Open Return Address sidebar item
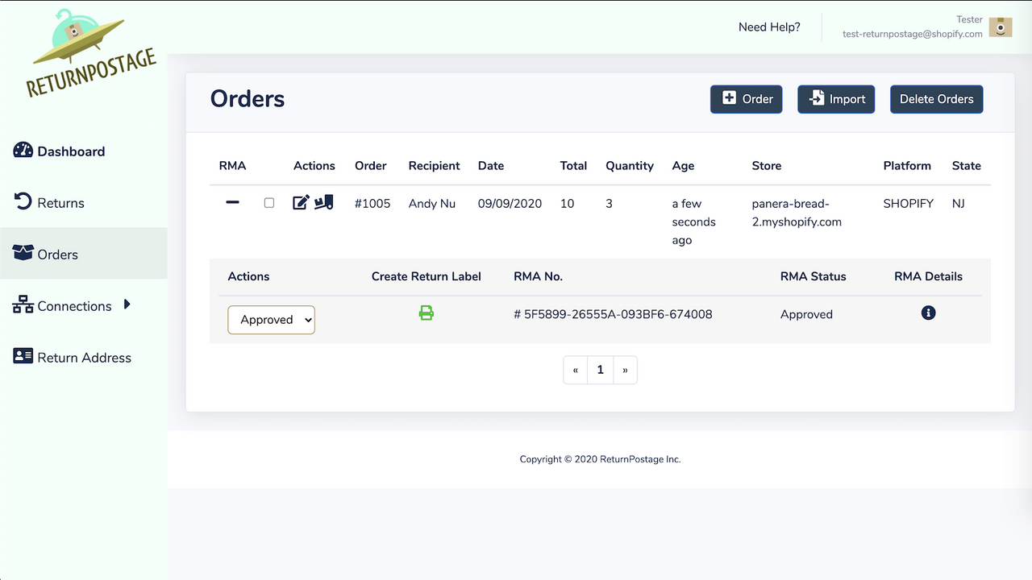The width and height of the screenshot is (1032, 580). [x=84, y=357]
